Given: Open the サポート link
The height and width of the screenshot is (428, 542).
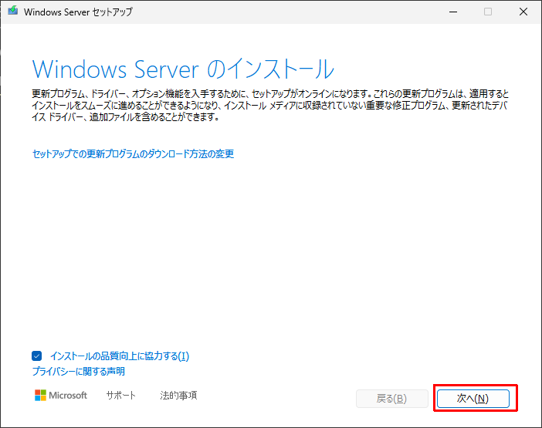Looking at the screenshot, I should [120, 395].
